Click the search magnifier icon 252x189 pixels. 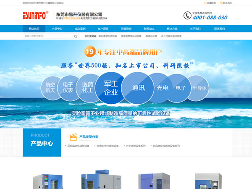pyautogui.click(x=75, y=36)
